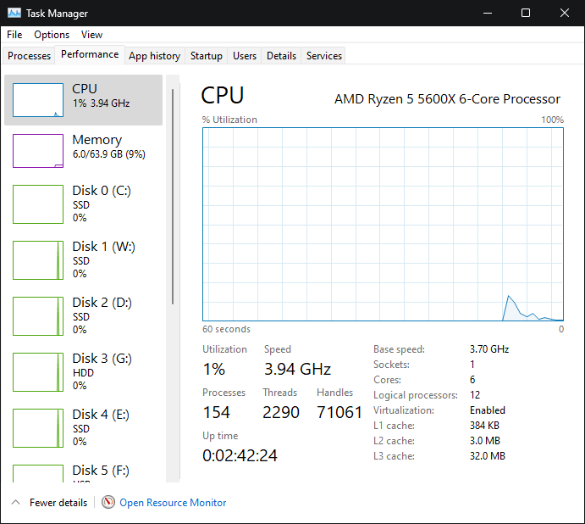Go to the Startup tab
Viewport: 585px width, 524px height.
point(207,56)
